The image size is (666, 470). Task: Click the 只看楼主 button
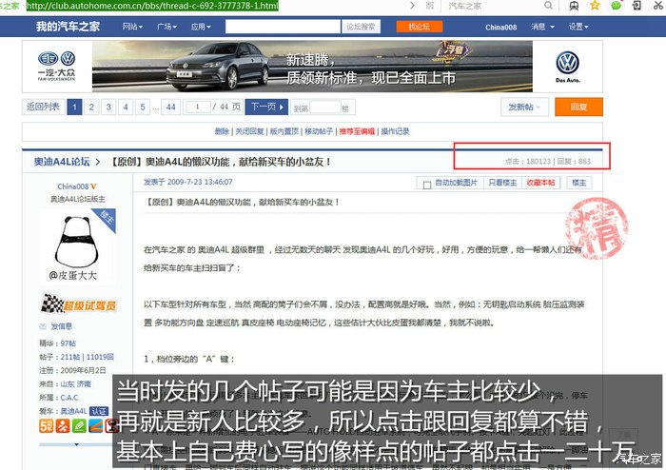click(x=502, y=182)
